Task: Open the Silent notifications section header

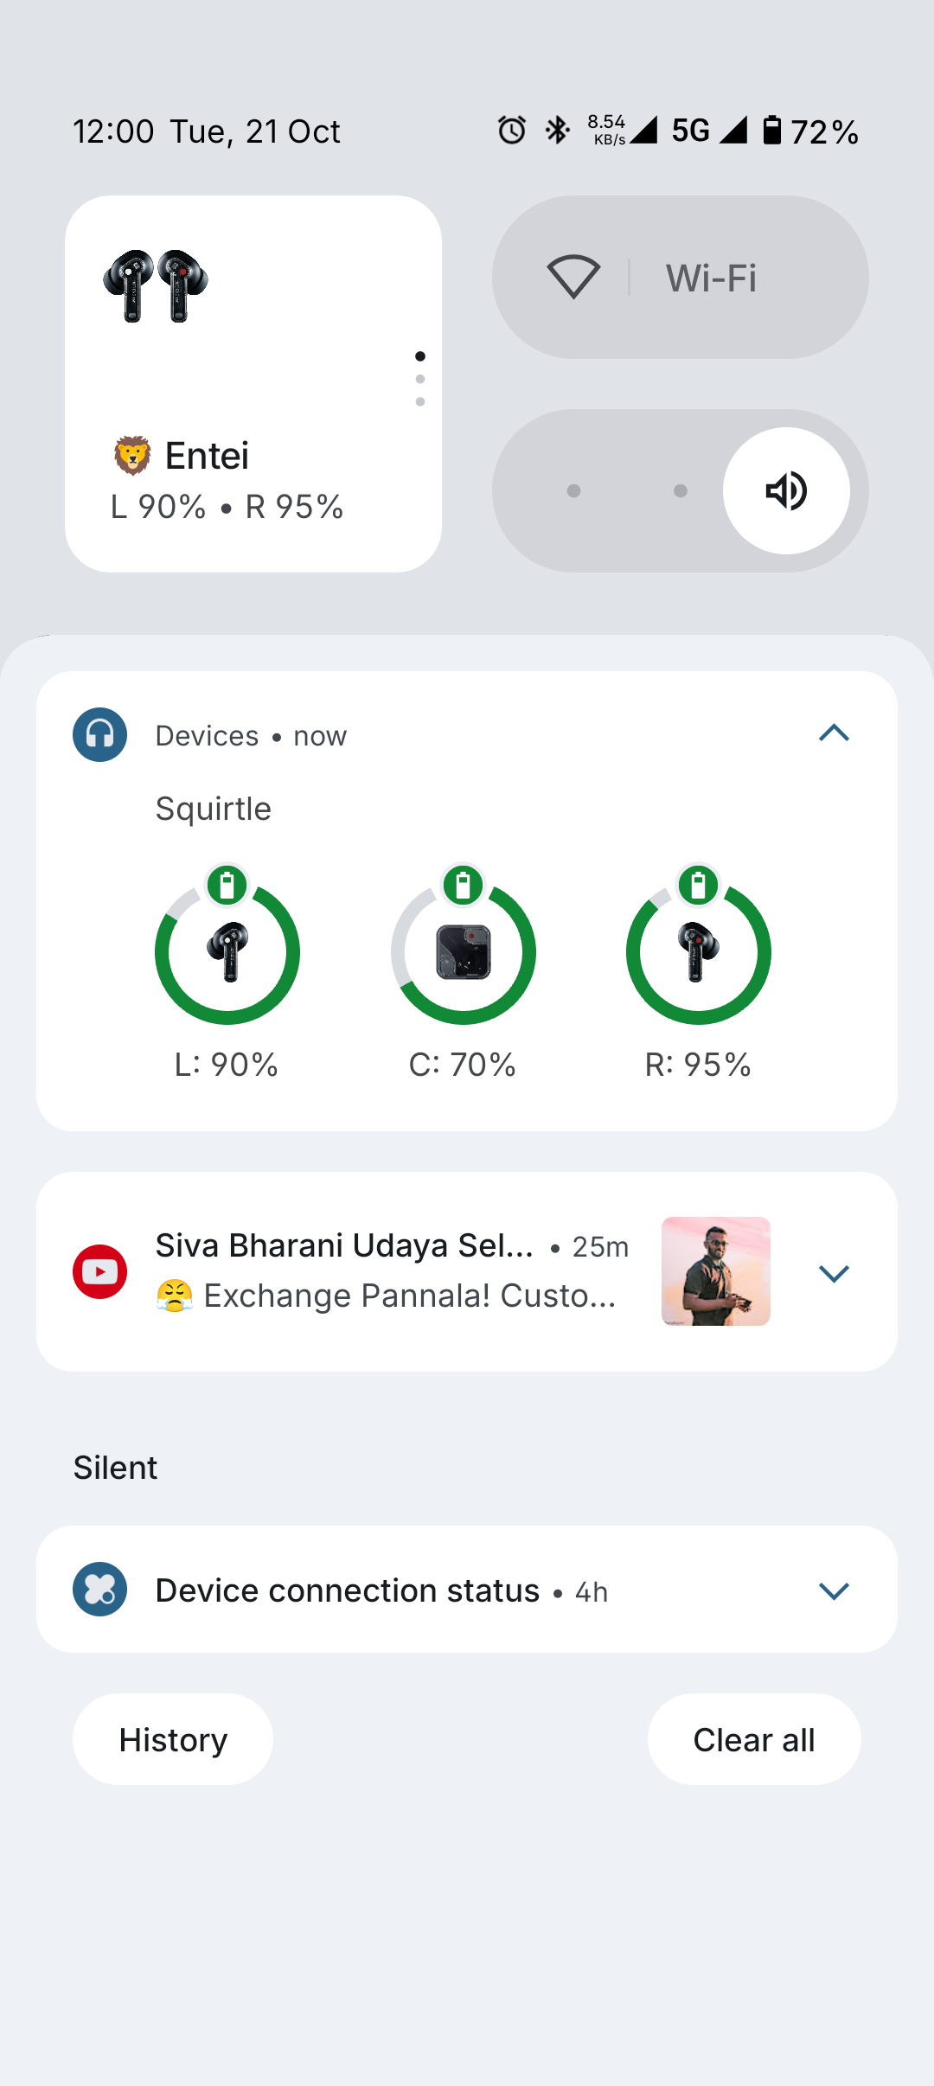Action: 115,1468
